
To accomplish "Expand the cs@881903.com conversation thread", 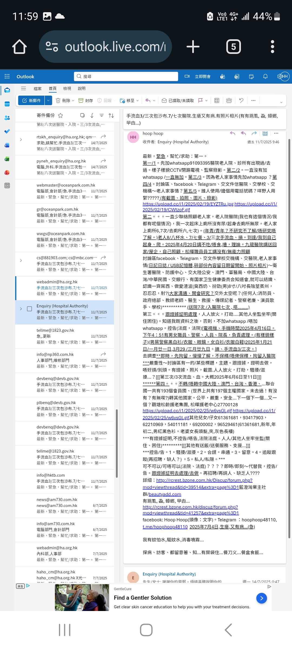I will pos(21,261).
